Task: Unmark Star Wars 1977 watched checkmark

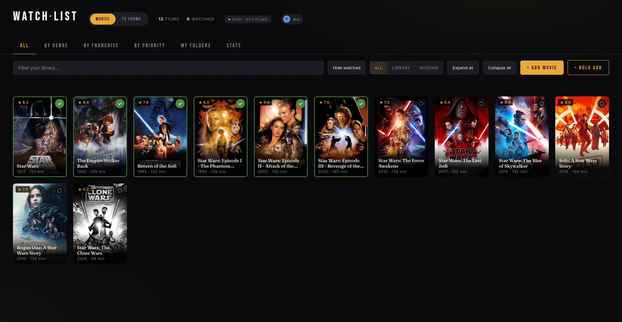Action: pos(60,104)
